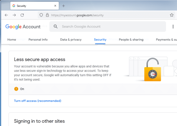The image size is (177, 126).
Task: Select the People & sharing tab
Action: coord(131,40)
